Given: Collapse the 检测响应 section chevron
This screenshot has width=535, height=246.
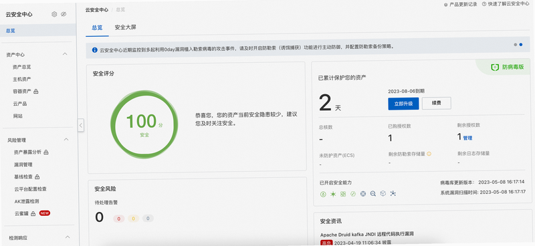Looking at the screenshot, I should pyautogui.click(x=68, y=237).
